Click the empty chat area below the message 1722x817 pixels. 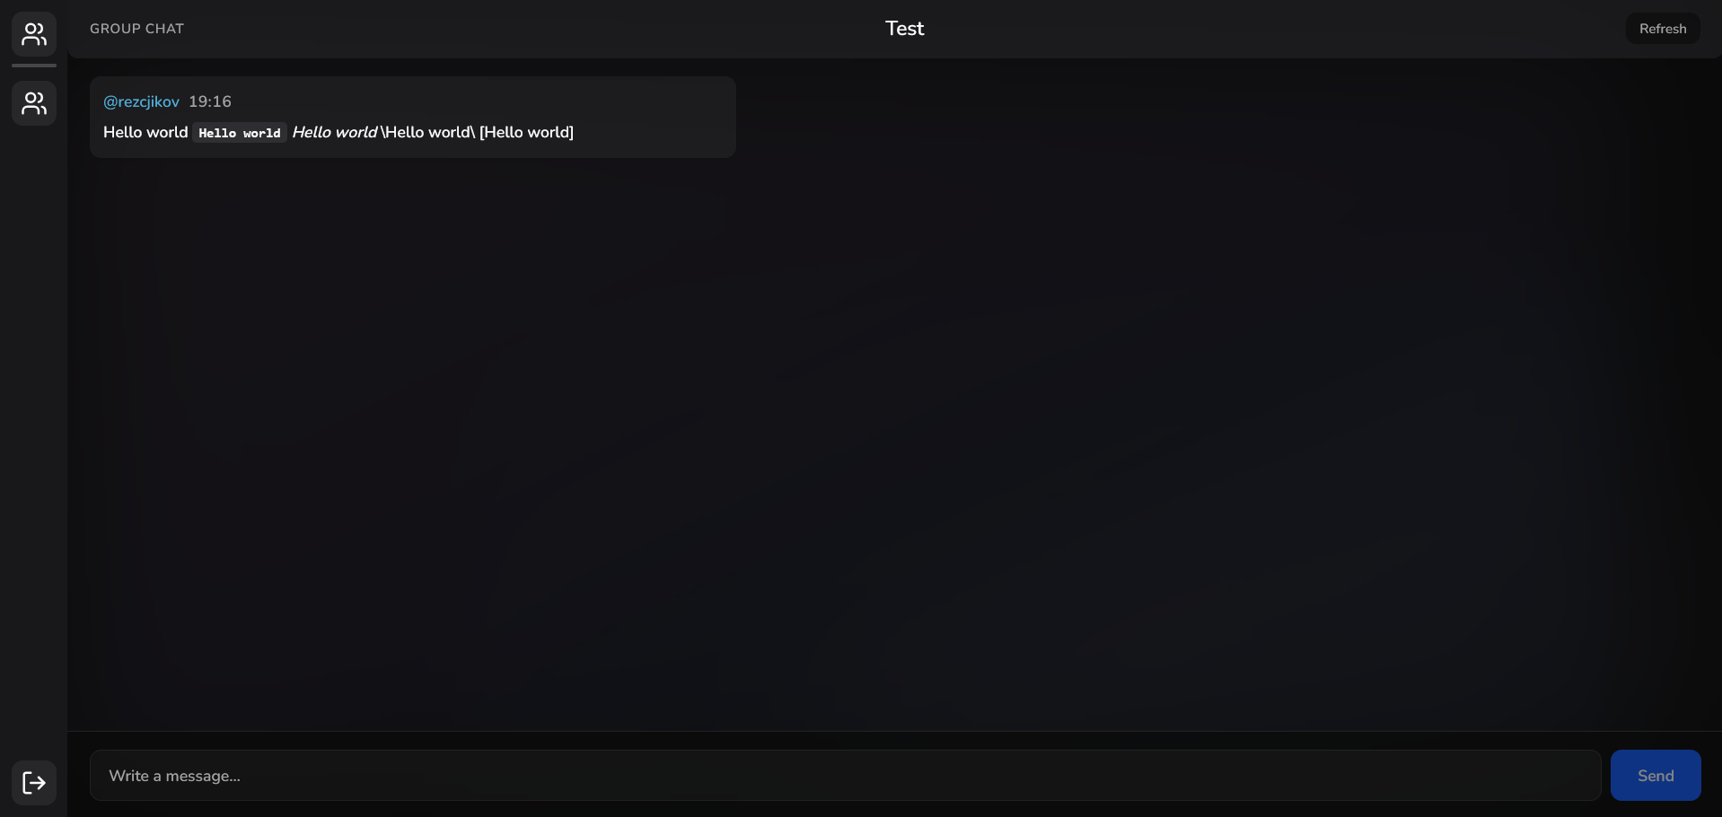(894, 440)
